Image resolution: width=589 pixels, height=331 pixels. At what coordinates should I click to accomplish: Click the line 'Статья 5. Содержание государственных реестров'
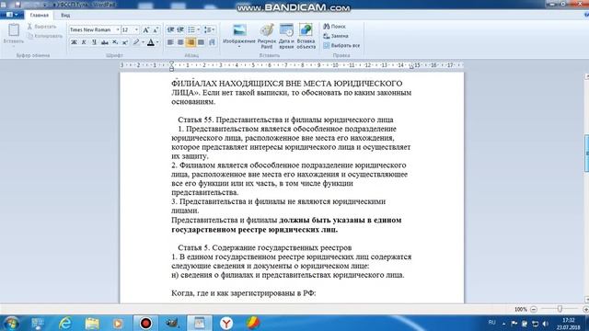tap(265, 247)
